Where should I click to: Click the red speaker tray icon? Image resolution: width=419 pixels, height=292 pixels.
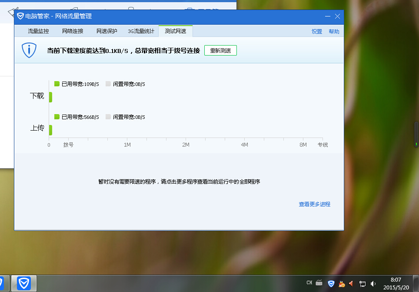point(351,284)
